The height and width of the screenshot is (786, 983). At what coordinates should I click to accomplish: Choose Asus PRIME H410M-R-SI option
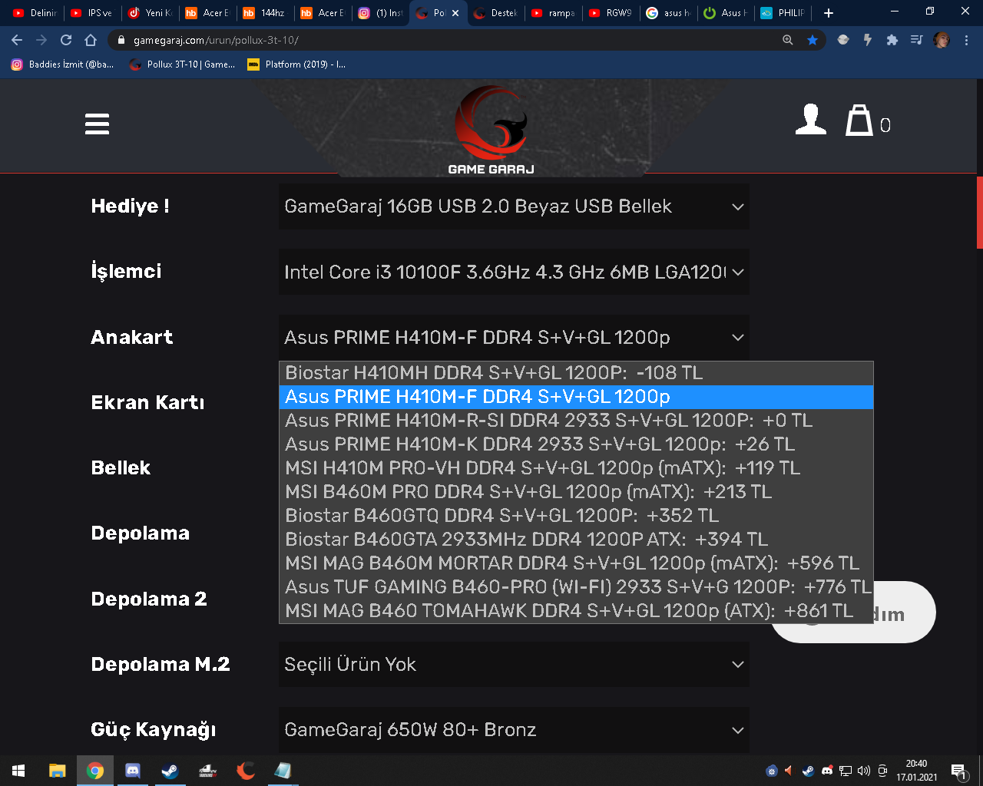pos(576,421)
